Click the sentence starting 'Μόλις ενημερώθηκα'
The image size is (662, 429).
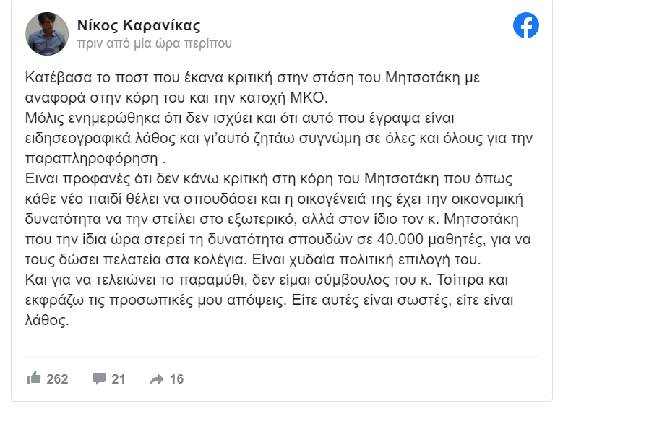279,138
